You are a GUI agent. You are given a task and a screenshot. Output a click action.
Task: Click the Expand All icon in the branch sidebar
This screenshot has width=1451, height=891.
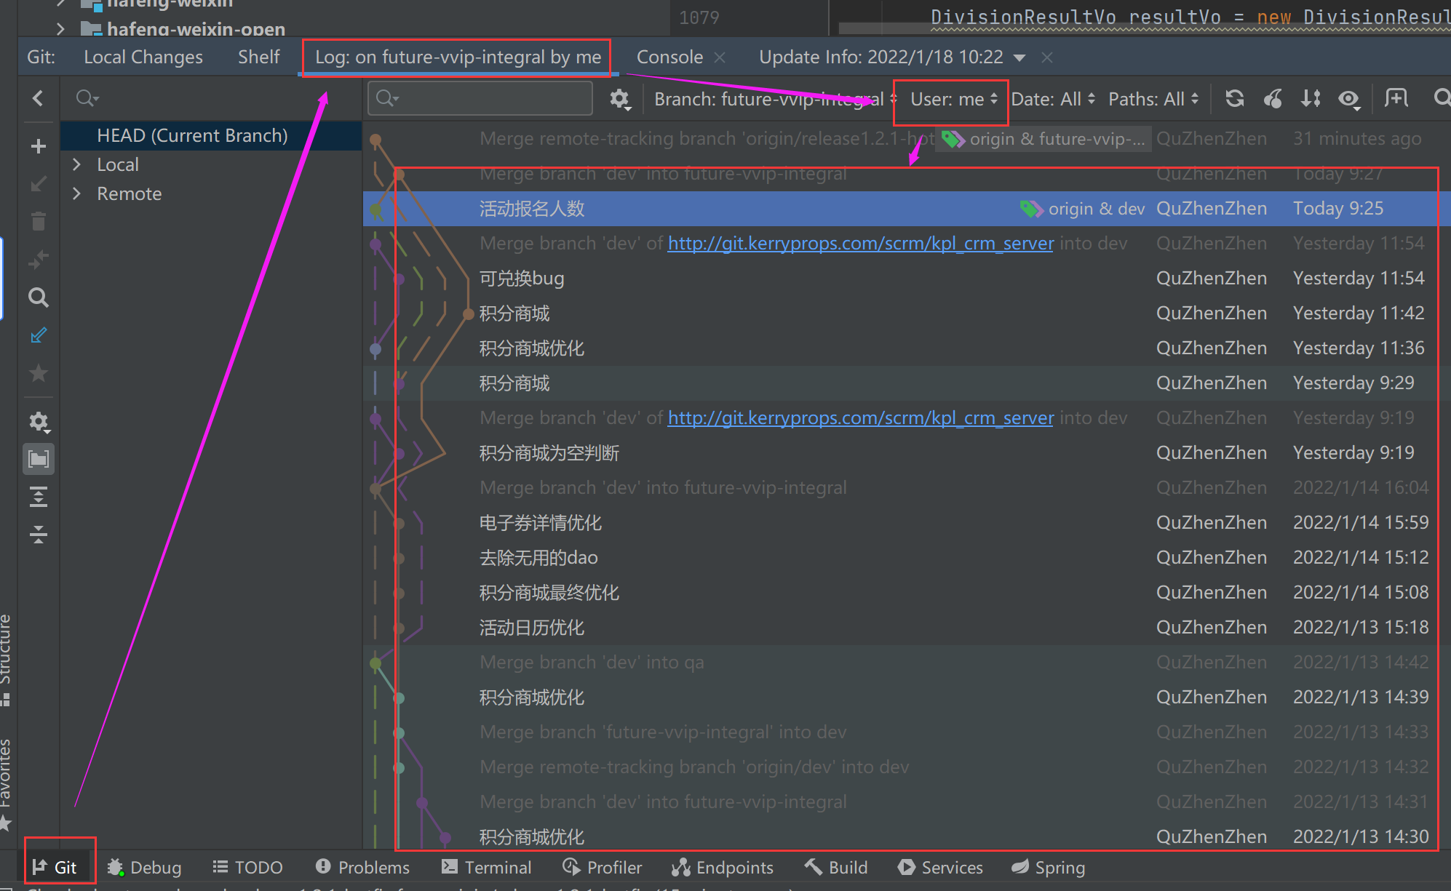pos(39,498)
